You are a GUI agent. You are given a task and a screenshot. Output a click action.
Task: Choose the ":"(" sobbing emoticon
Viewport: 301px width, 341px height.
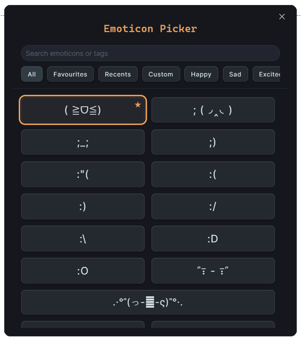[83, 174]
